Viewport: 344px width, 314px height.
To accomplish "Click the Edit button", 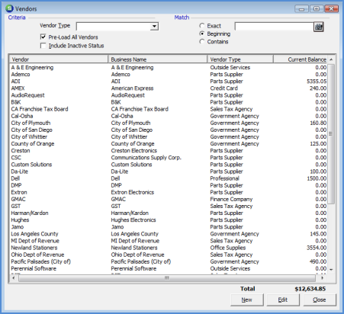I will click(x=283, y=300).
